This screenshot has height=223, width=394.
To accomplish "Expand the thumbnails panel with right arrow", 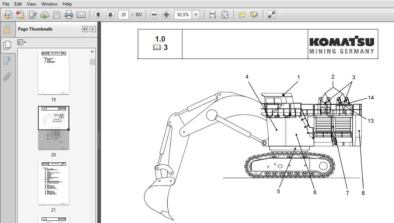I will tap(93, 29).
